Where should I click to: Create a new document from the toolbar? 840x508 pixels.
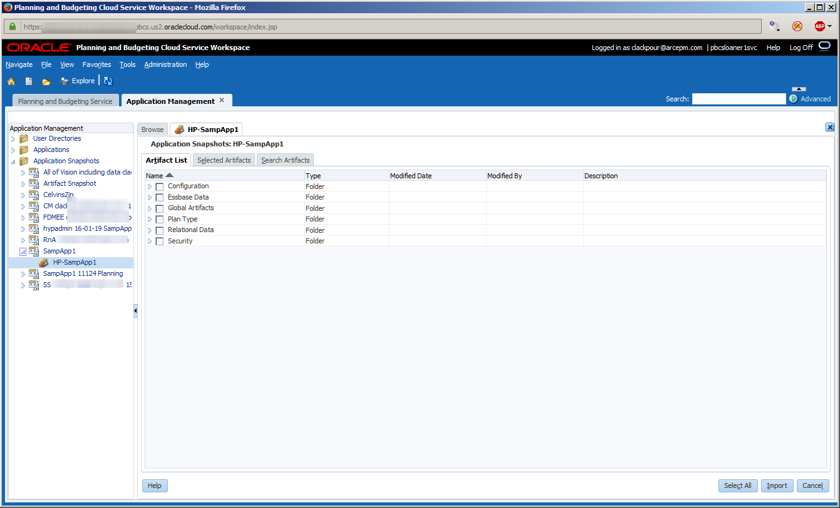tap(29, 81)
